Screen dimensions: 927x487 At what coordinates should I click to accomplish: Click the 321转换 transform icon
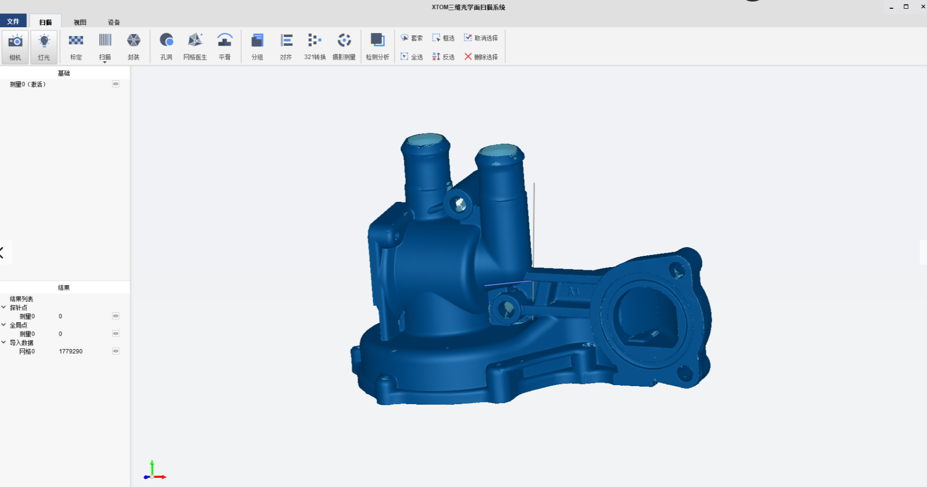click(314, 41)
